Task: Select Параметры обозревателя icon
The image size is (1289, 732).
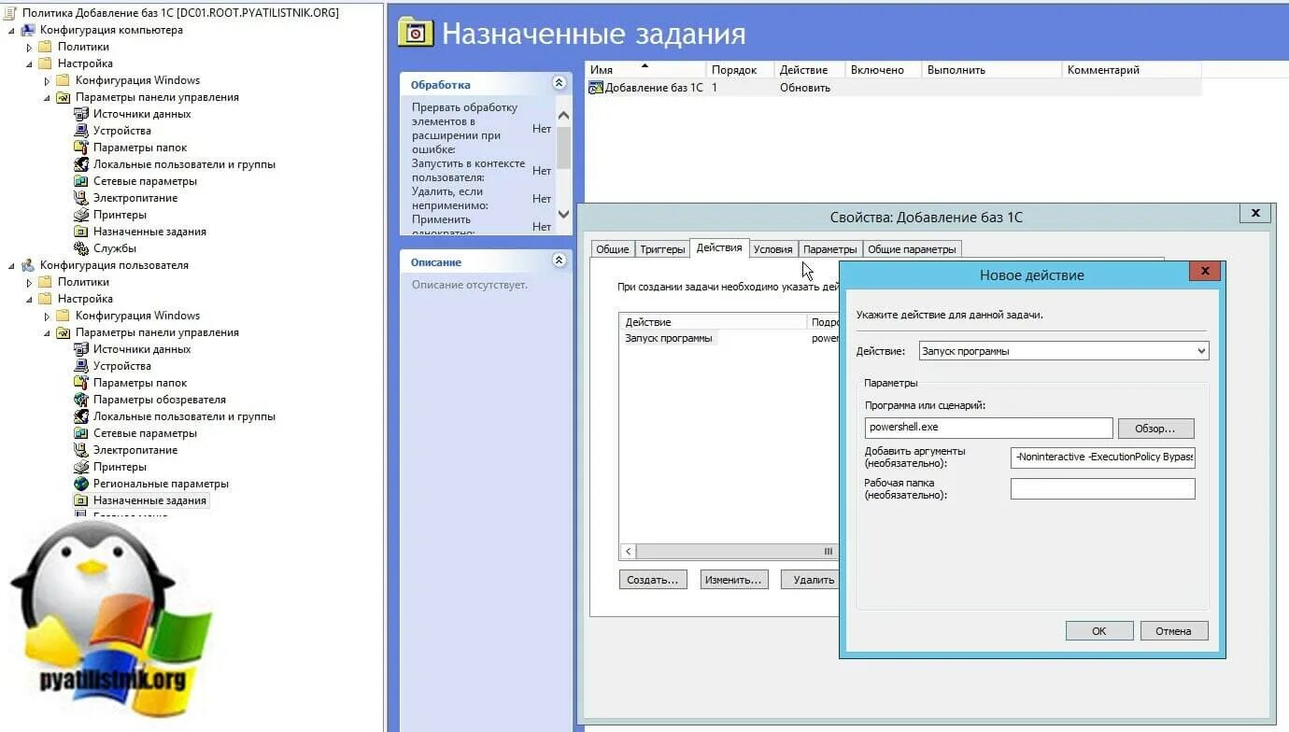Action: (x=81, y=399)
